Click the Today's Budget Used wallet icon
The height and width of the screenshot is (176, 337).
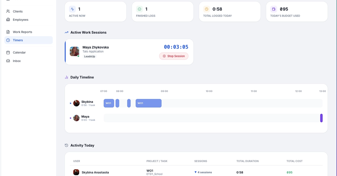click(274, 9)
